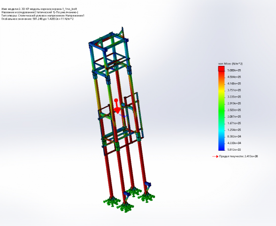
Task: Select the small blue coordinate marker below the load arrow
Action: point(123,116)
